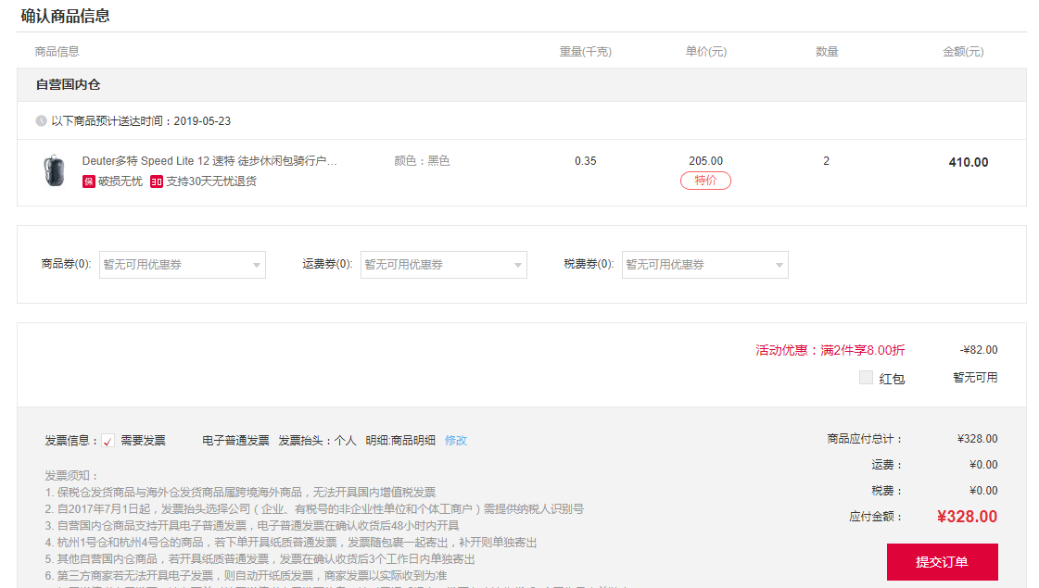The image size is (1039, 588).
Task: Submit the order with 提交订单 button
Action: (x=943, y=561)
